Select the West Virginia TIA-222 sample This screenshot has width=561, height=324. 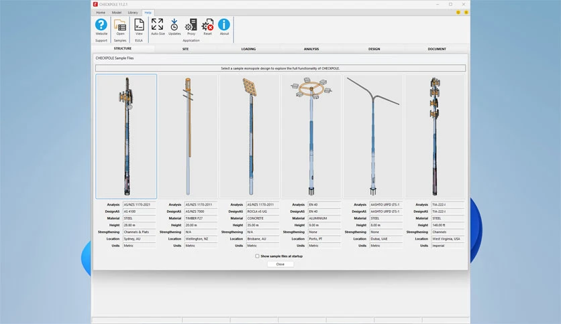(x=435, y=137)
